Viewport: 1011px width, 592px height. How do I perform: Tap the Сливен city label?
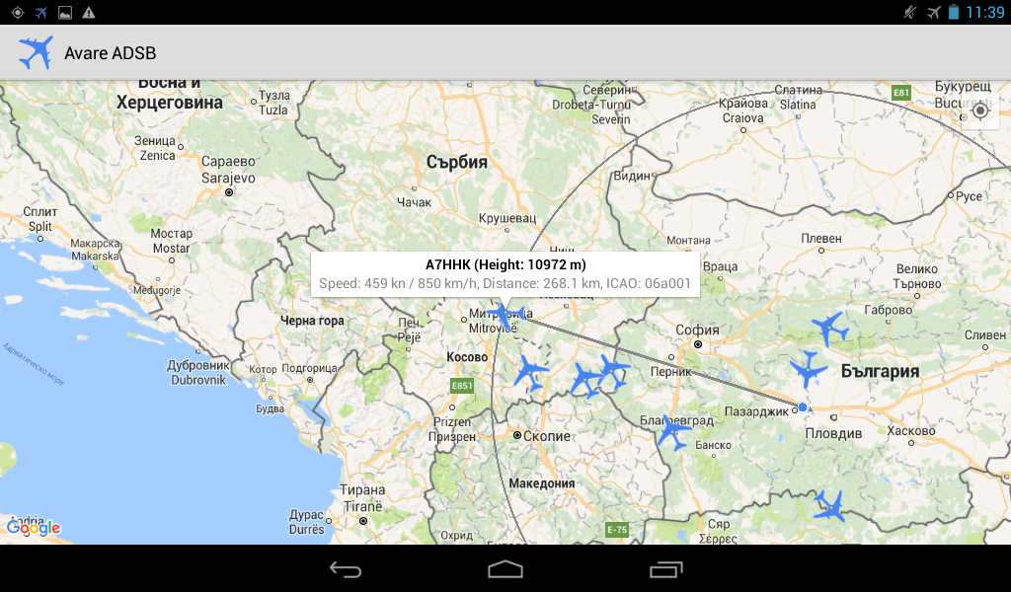(x=985, y=334)
